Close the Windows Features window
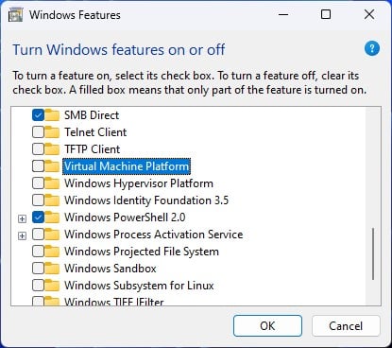The height and width of the screenshot is (348, 392). (x=369, y=14)
